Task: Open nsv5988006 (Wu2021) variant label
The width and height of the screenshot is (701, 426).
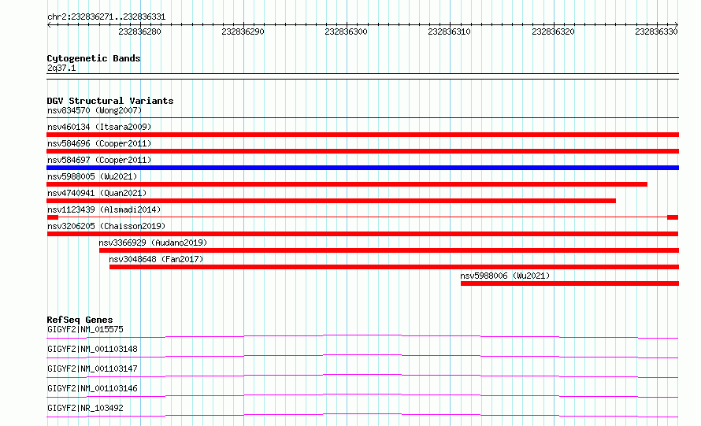Action: pos(505,276)
